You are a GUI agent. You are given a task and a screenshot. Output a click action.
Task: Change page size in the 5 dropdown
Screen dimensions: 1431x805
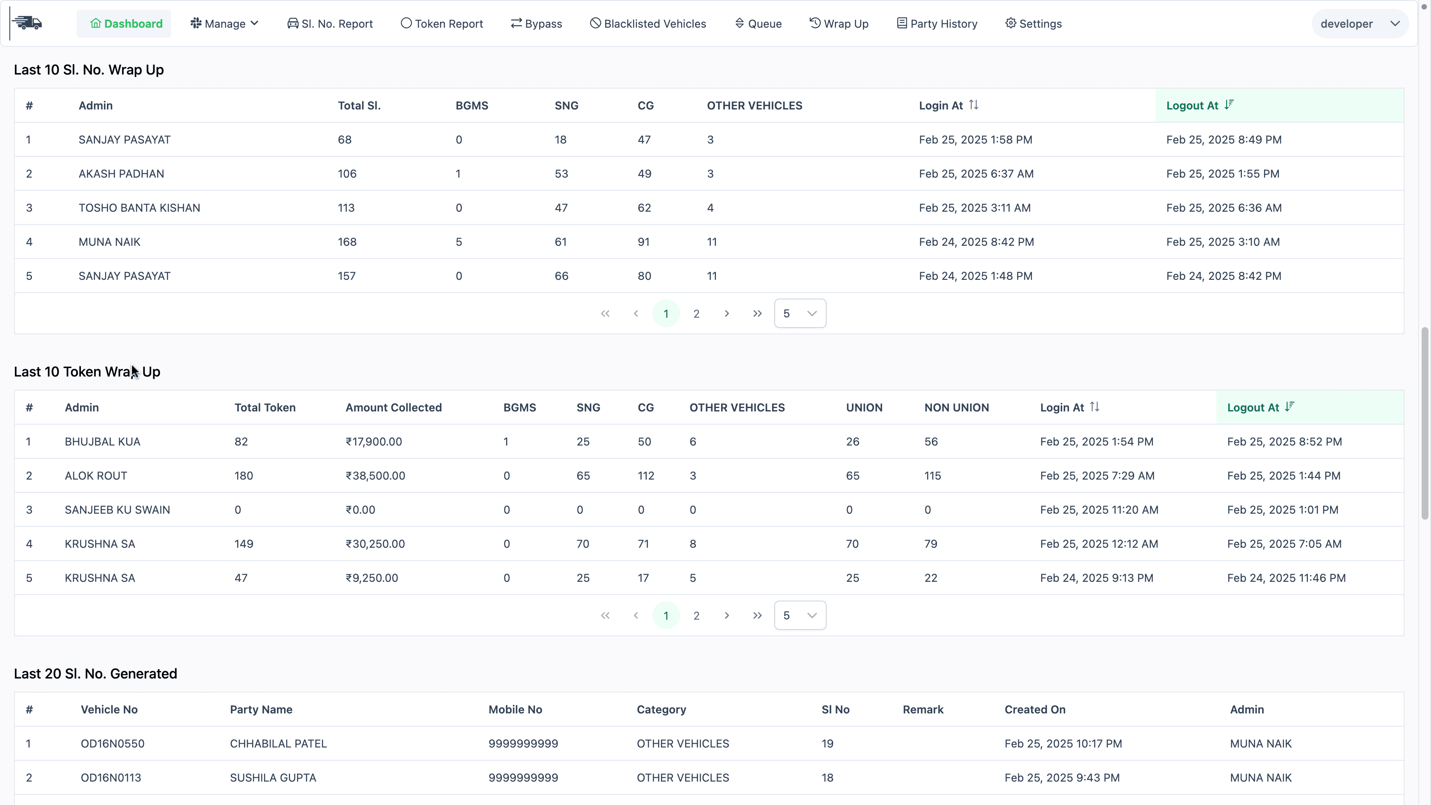pyautogui.click(x=800, y=313)
